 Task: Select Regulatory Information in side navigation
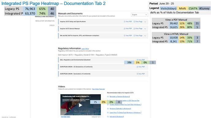tap(45, 21)
